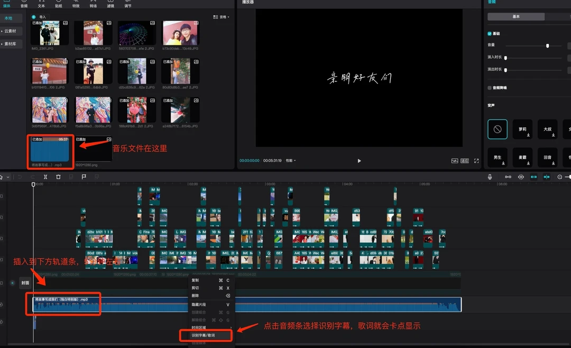Viewport: 571px width, 348px height.
Task: Select the mp3 audio clip on timeline
Action: point(247,305)
